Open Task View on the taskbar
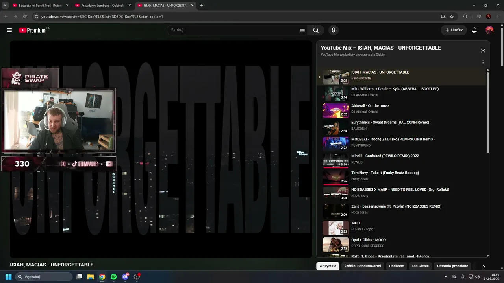 point(79,277)
